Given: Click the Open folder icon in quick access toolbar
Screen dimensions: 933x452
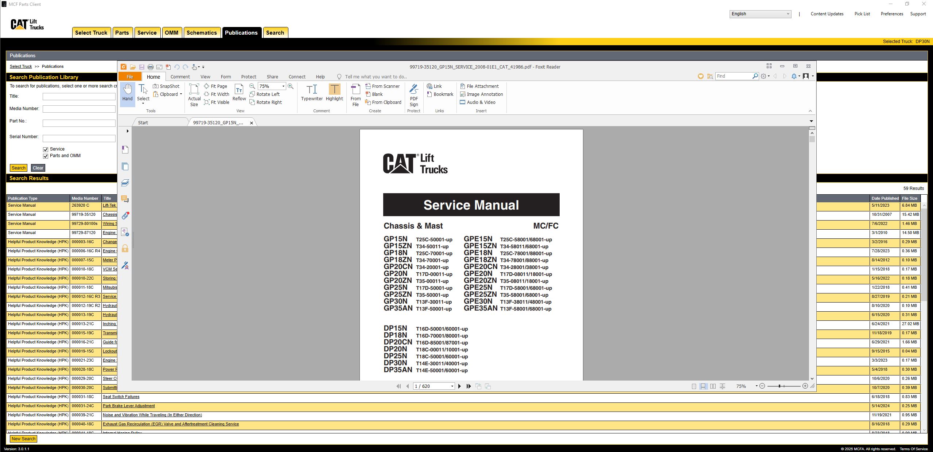Looking at the screenshot, I should click(133, 67).
